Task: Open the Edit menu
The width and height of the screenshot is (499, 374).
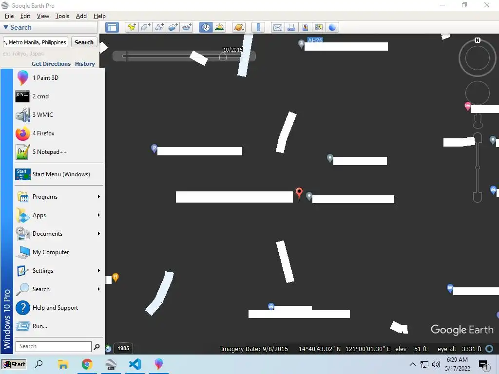Action: coord(25,16)
